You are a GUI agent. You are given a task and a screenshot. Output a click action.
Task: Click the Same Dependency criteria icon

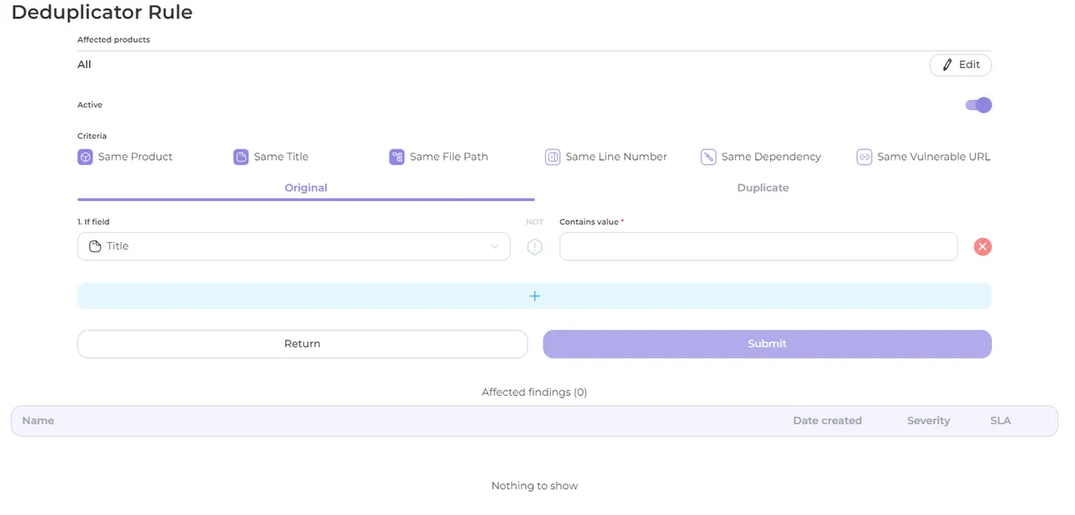709,157
